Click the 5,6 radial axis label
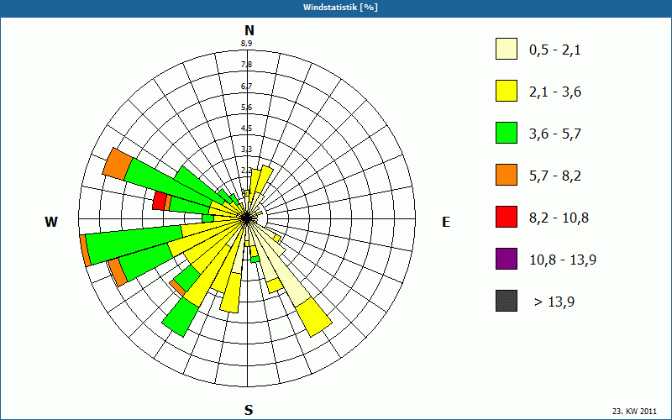The image size is (672, 420). (x=246, y=108)
